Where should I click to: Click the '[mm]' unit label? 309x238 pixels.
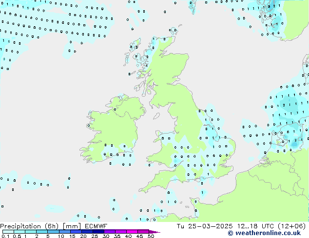click(x=72, y=226)
